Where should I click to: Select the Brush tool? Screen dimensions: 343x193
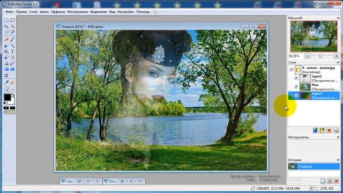click(12, 40)
